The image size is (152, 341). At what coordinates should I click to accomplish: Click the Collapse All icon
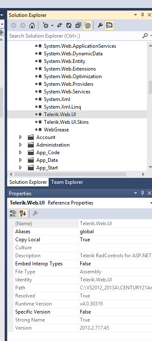[x=78, y=25]
